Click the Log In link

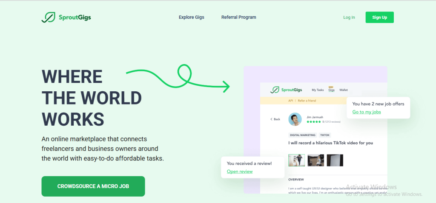349,17
